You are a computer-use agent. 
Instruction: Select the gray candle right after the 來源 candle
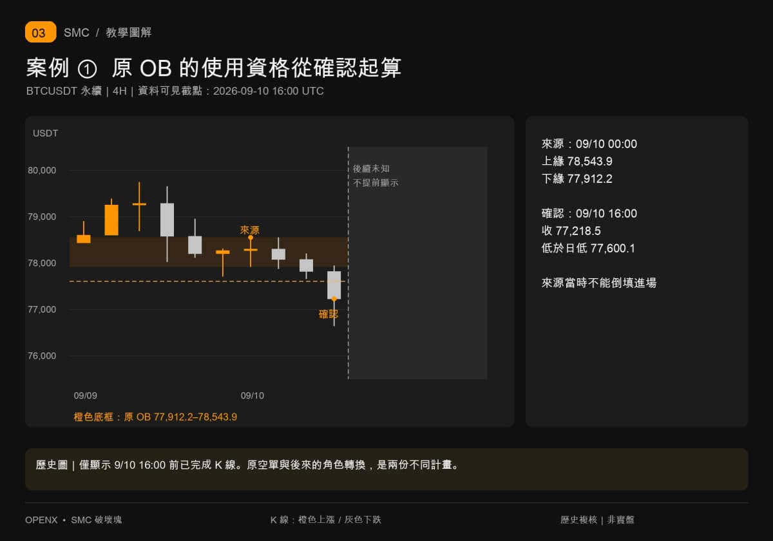click(278, 254)
